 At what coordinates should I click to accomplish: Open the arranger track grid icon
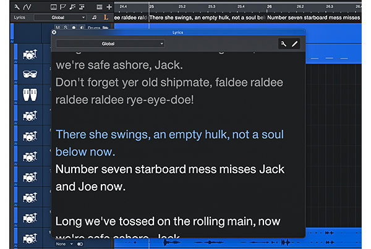coord(82,7)
